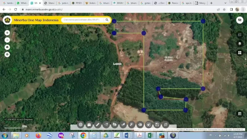Image resolution: width=247 pixels, height=139 pixels.
Task: Expand the layers stack panel
Action: coord(240,44)
